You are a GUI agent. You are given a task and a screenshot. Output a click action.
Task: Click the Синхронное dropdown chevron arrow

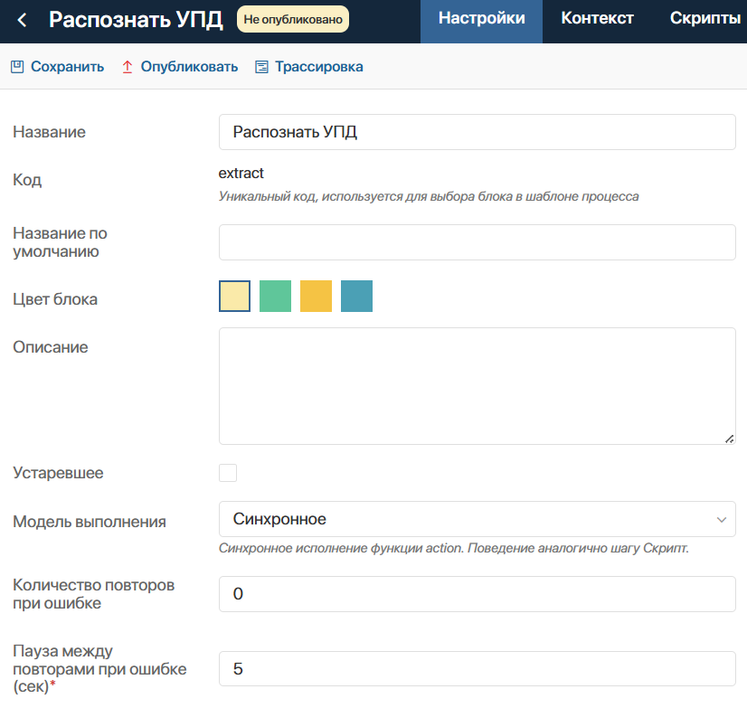tap(722, 519)
